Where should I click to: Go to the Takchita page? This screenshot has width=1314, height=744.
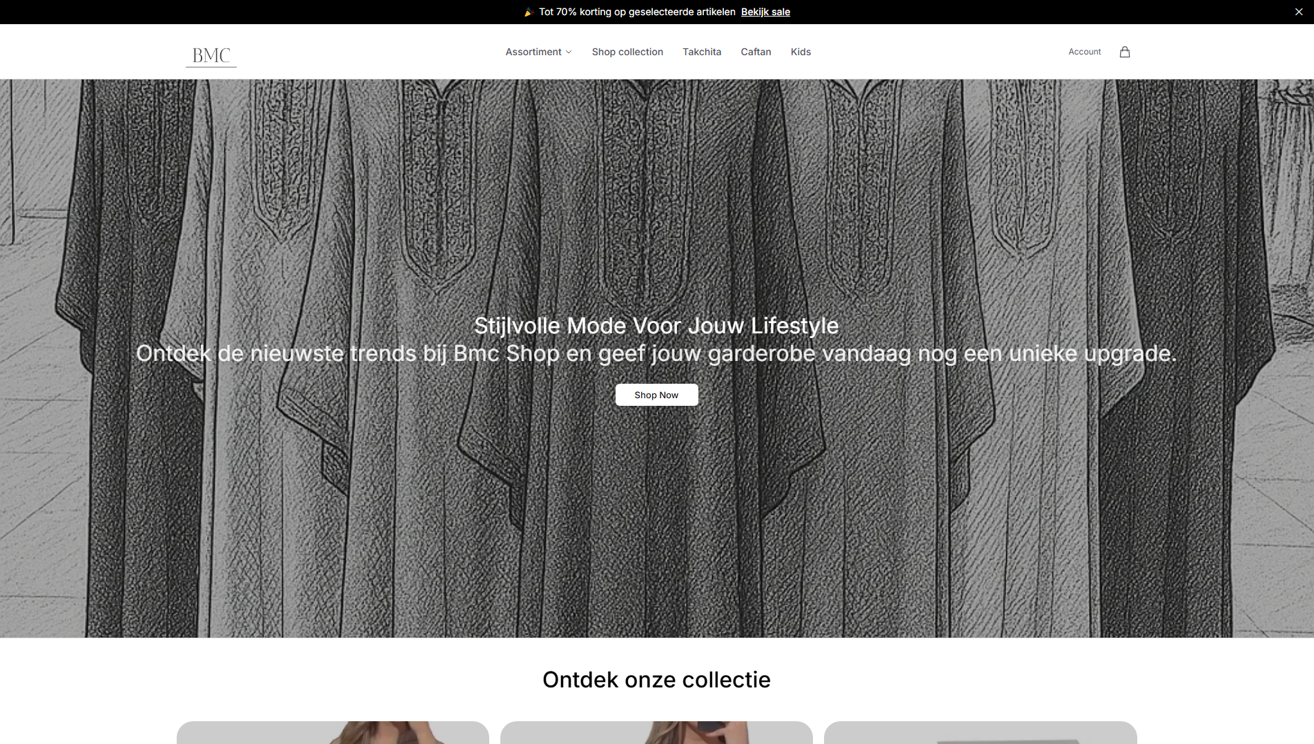[702, 52]
